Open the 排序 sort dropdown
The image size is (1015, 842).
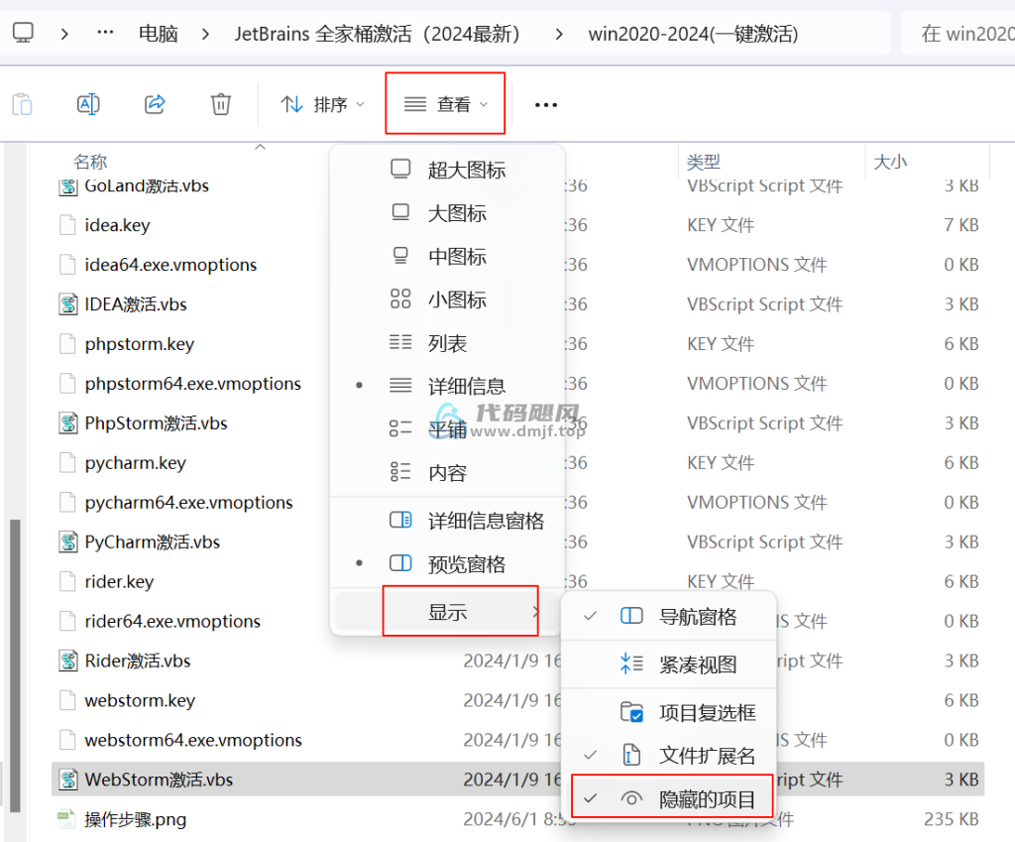pyautogui.click(x=322, y=104)
